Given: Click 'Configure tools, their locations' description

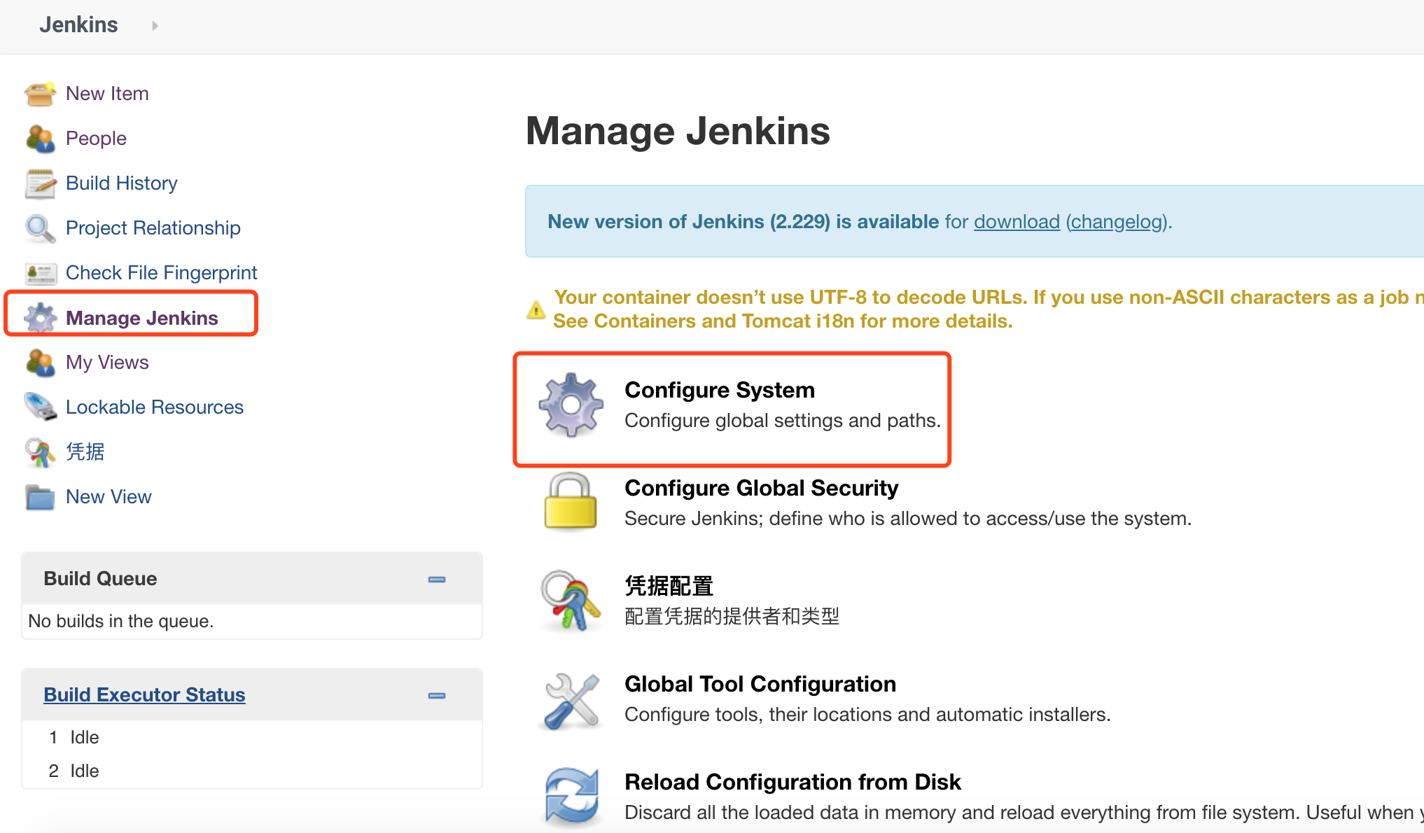Looking at the screenshot, I should pos(867,715).
